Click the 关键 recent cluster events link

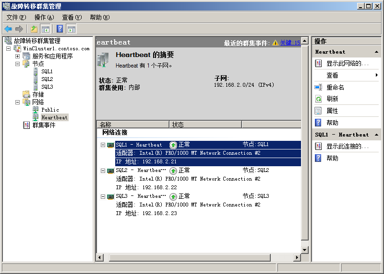point(290,43)
